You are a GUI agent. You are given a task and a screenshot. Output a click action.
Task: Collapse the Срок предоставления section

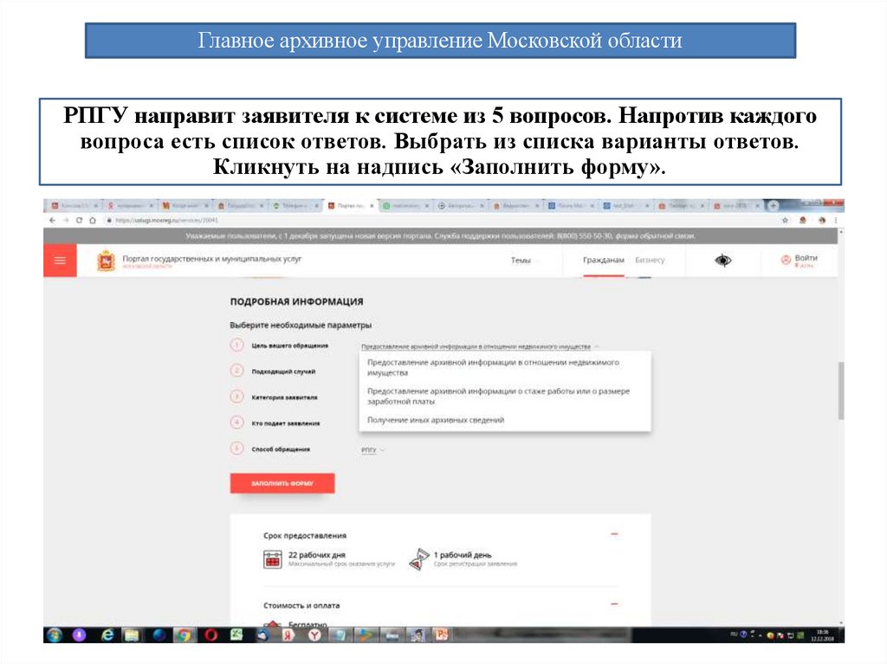[x=614, y=534]
